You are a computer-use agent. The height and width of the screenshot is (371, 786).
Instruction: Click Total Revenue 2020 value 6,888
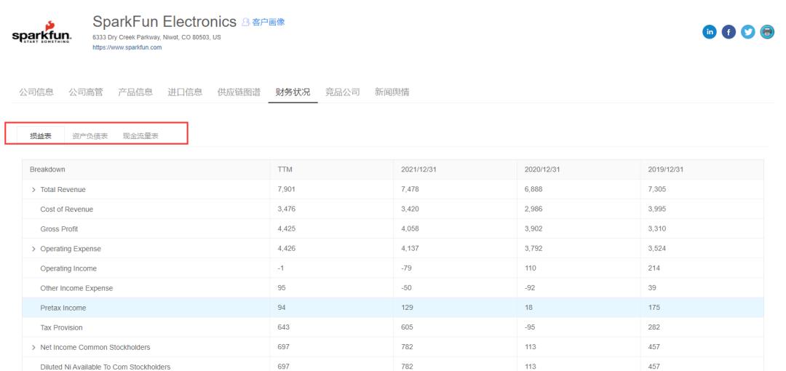pos(533,190)
